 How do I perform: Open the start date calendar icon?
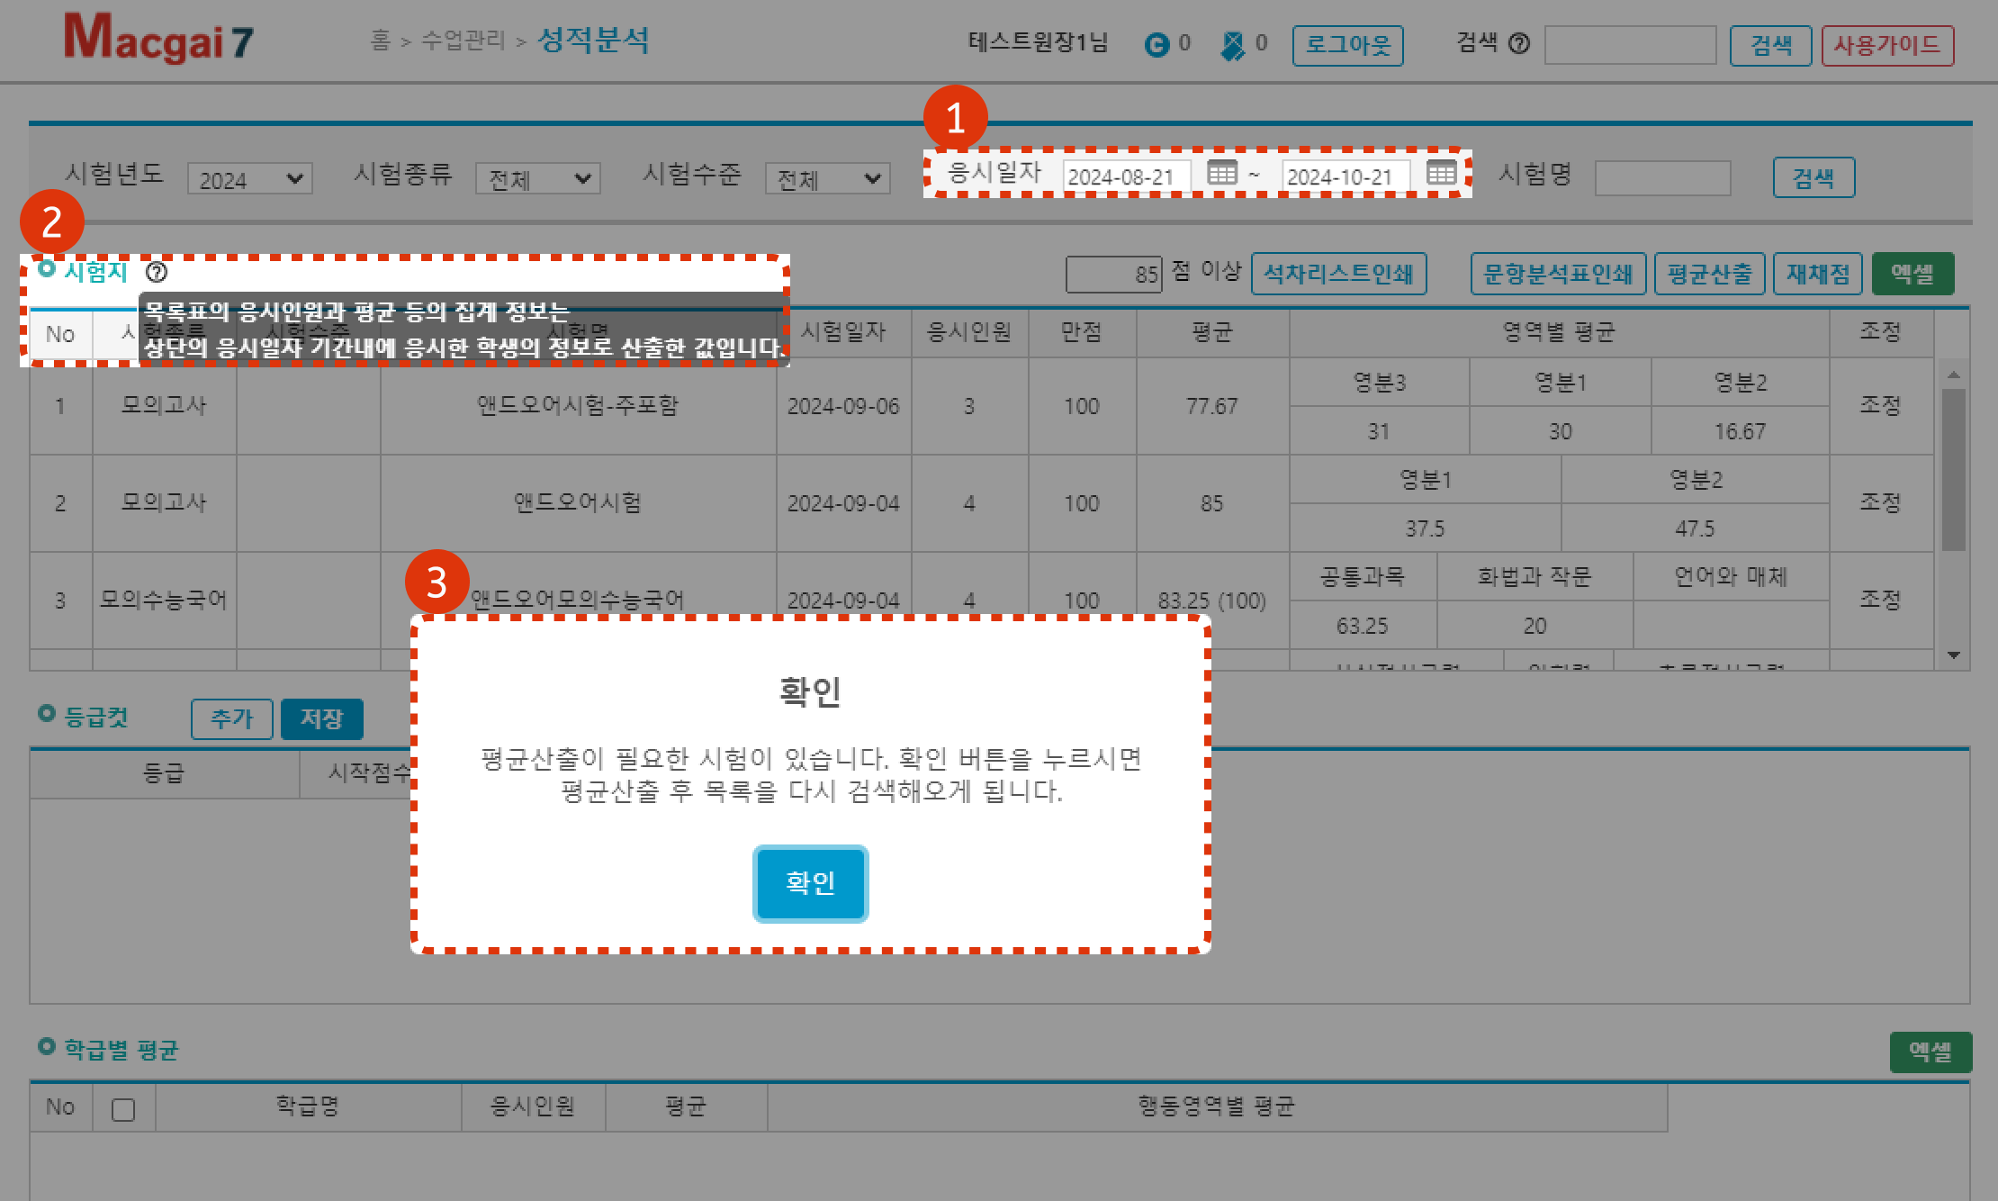pos(1221,173)
